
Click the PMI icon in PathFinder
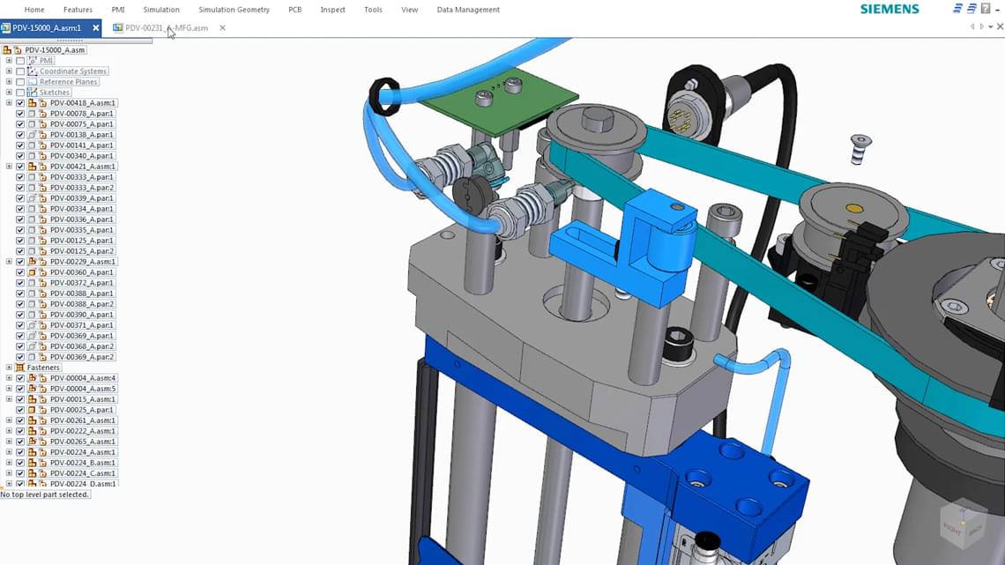tap(32, 60)
